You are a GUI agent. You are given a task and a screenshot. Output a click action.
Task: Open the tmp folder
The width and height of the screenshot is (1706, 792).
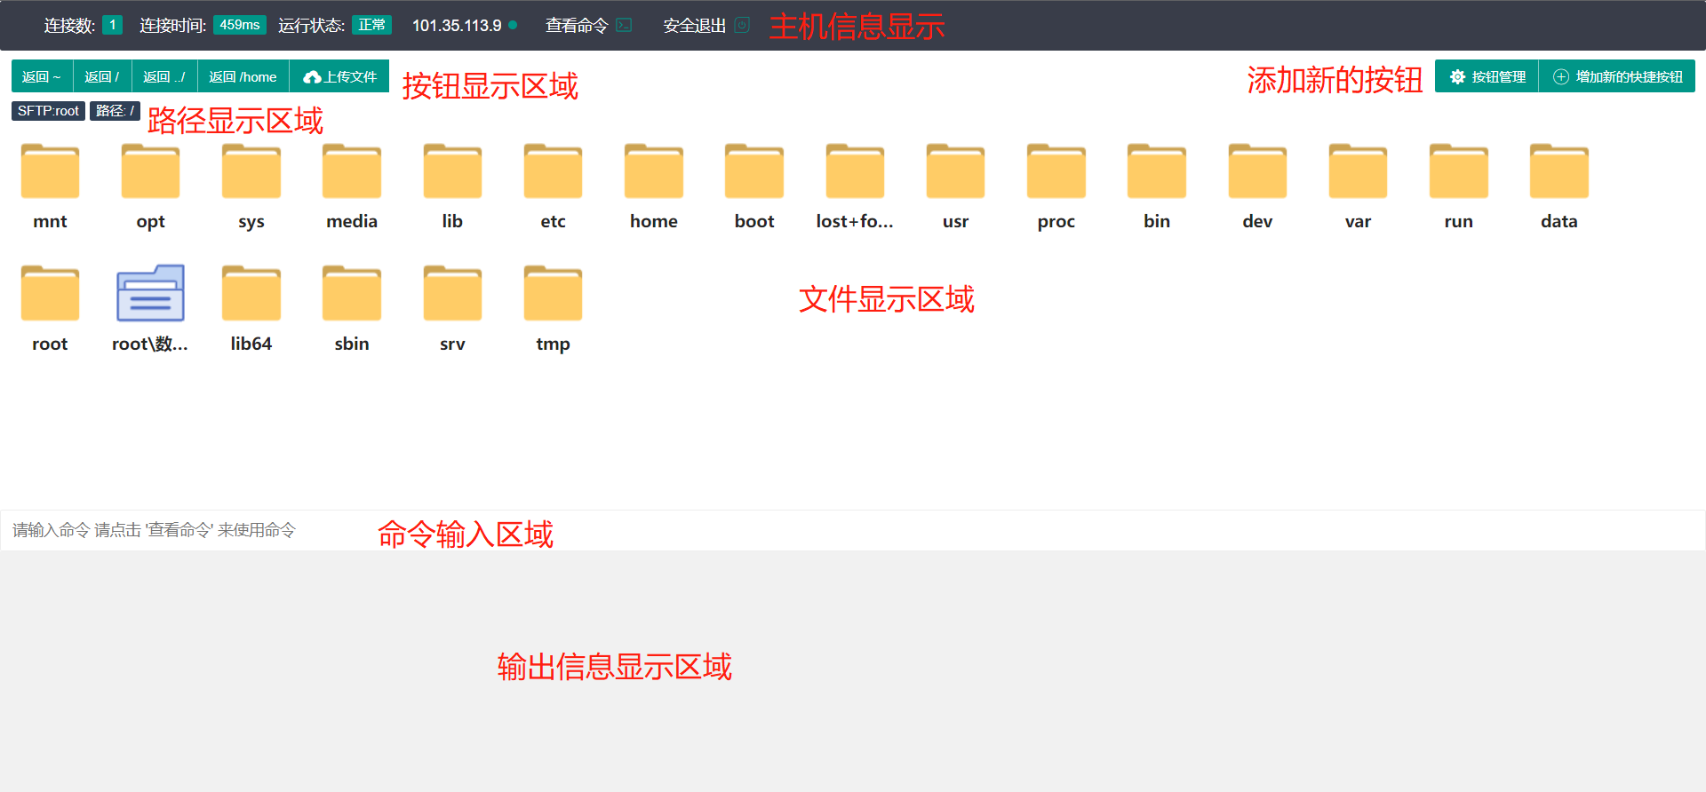tap(553, 294)
